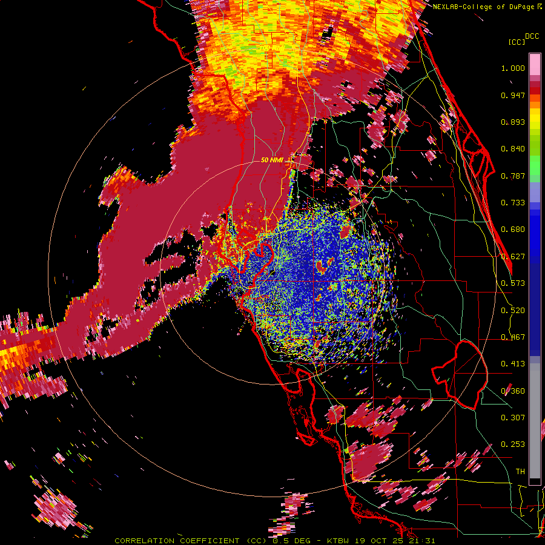
Task: Select the 0.893 legend value
Action: pos(513,122)
